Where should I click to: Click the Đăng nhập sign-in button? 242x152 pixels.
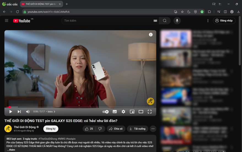[x=224, y=21]
